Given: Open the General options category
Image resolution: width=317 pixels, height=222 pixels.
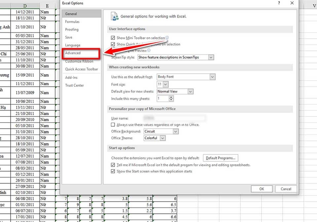Looking at the screenshot, I should tap(82, 14).
